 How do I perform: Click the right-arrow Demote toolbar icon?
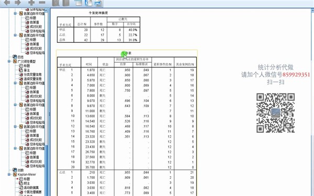click(x=18, y=3)
